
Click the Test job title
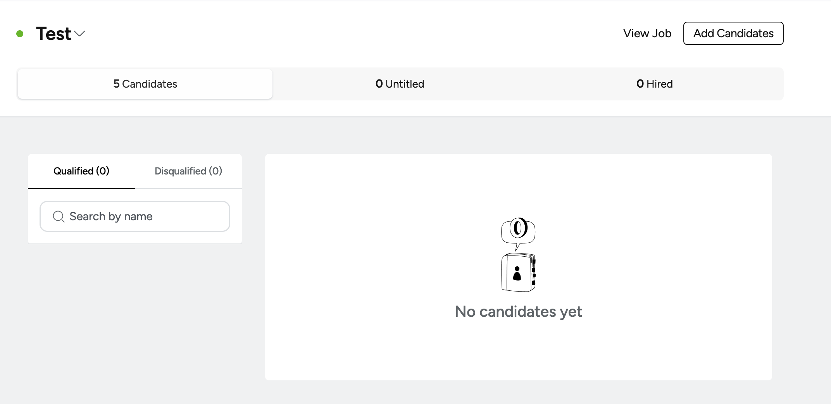tap(53, 33)
